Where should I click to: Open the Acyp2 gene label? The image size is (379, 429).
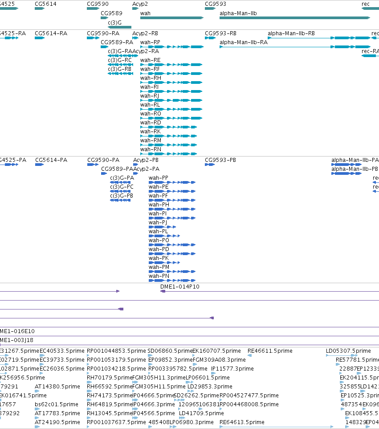pos(140,4)
